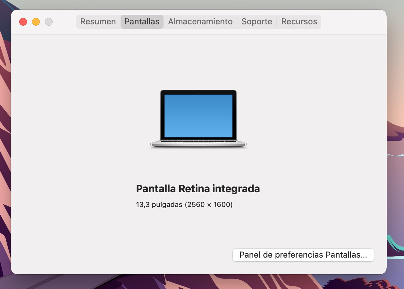This screenshot has width=404, height=289.
Task: Switch to the Resumen tab
Action: tap(98, 22)
